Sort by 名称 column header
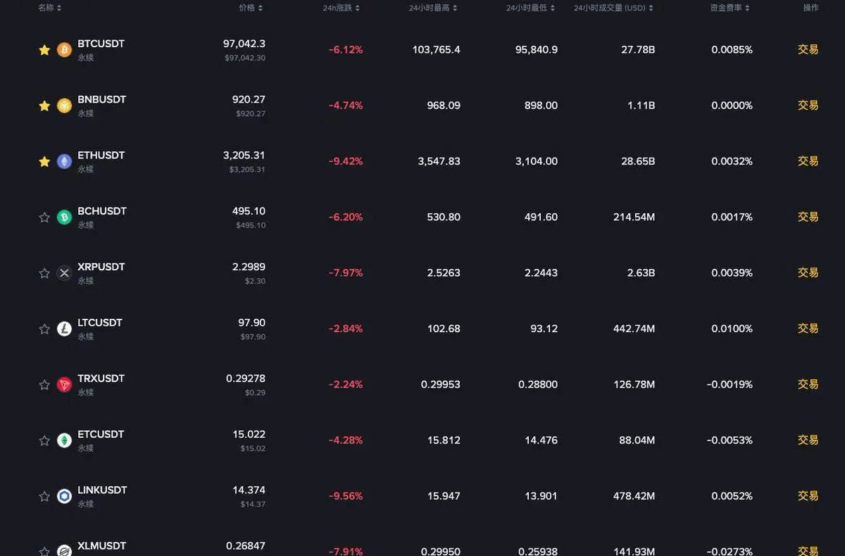Screen dimensions: 845x556 click(49, 8)
